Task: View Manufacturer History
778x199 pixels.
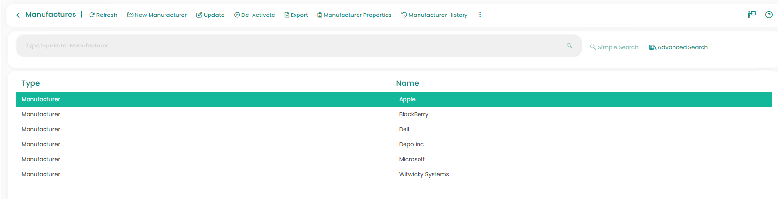Action: point(434,15)
